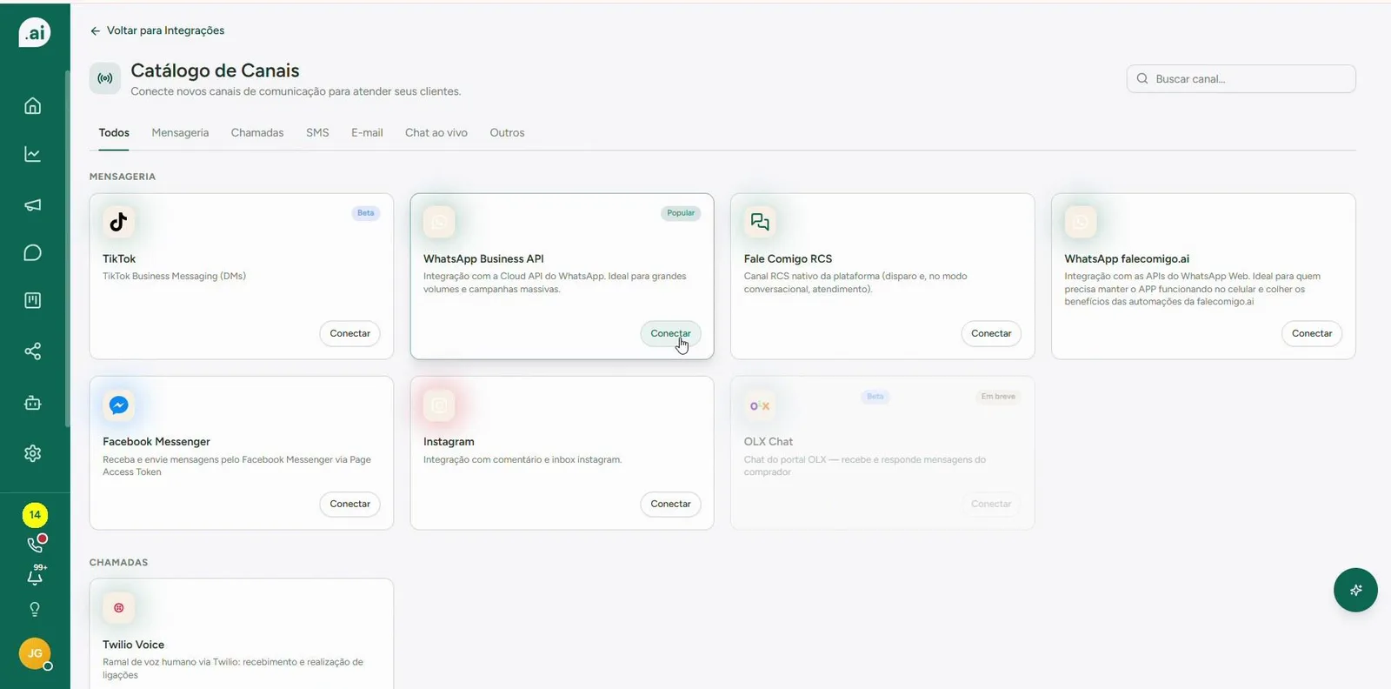The width and height of the screenshot is (1391, 689).
Task: Click the Fale Comigo RCS chat icon
Action: point(760,222)
